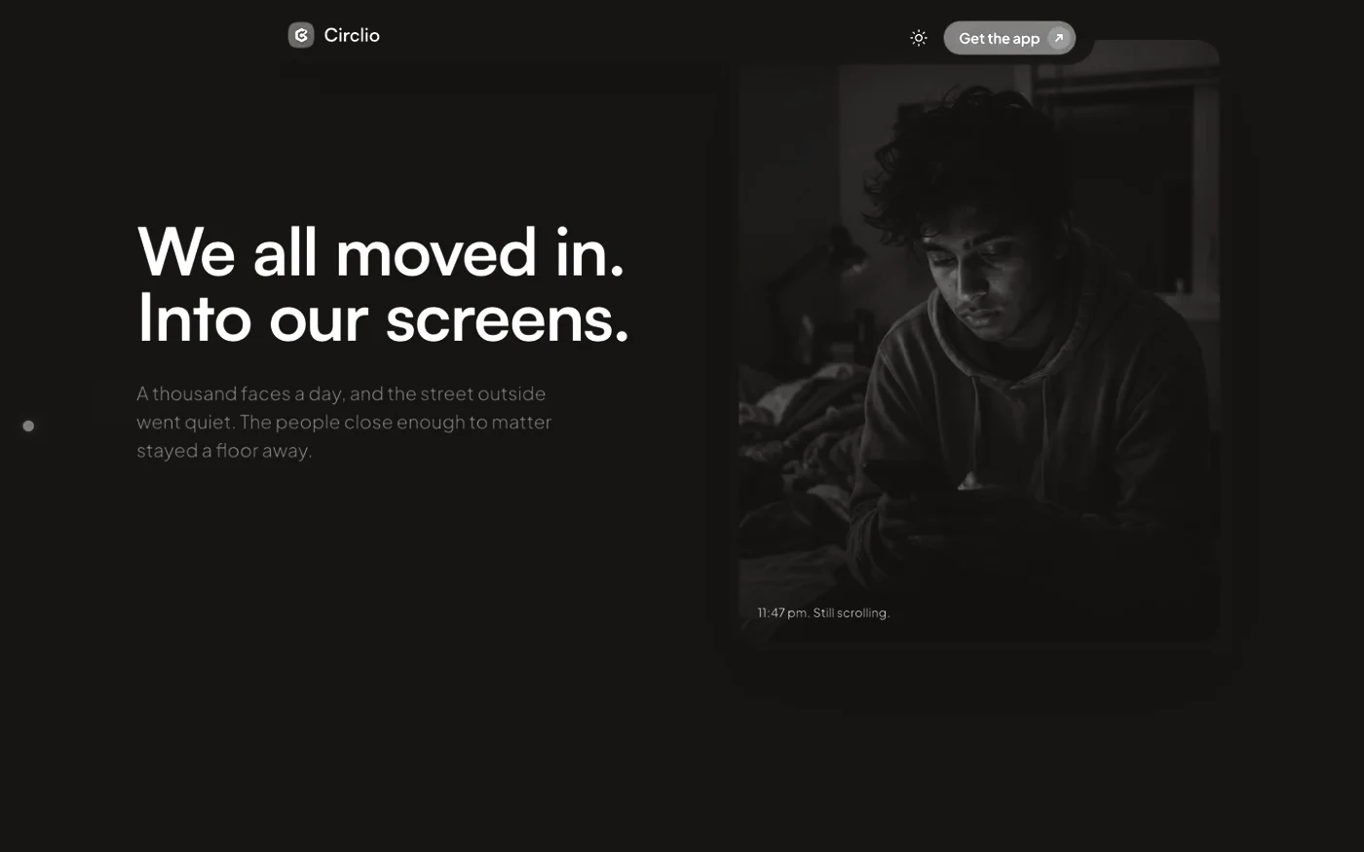This screenshot has height=852, width=1364.
Task: Click the caption "11:47 pm. Still scrolling."
Action: tap(823, 612)
